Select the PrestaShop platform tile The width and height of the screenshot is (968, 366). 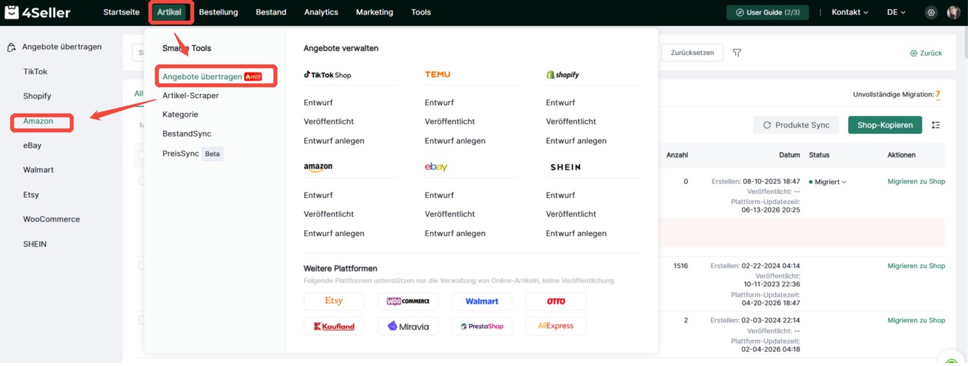pos(482,326)
